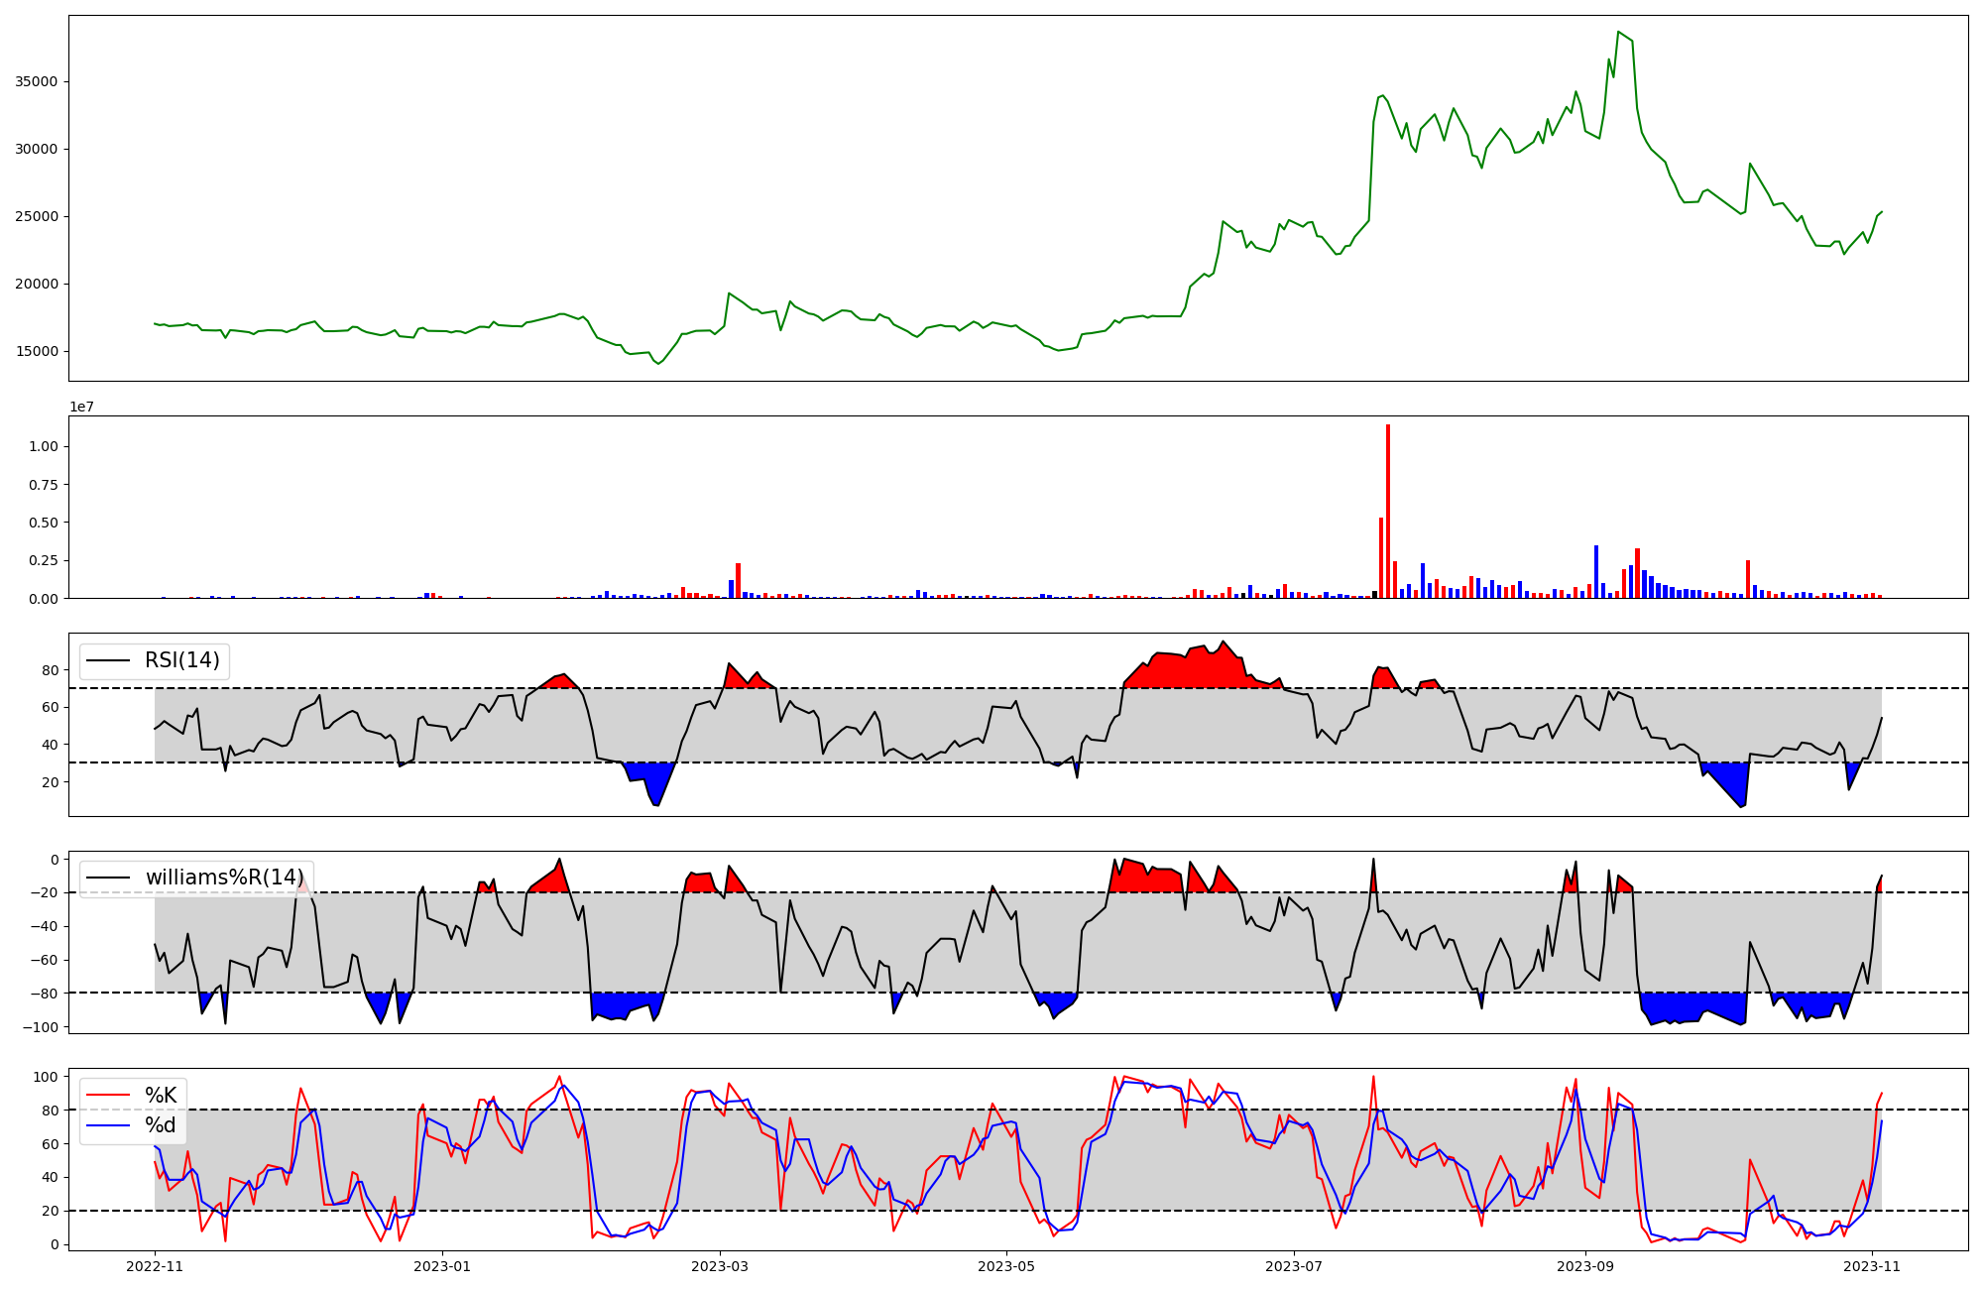
Task: Click the 2023-01 x-axis date label
Action: click(x=441, y=1266)
